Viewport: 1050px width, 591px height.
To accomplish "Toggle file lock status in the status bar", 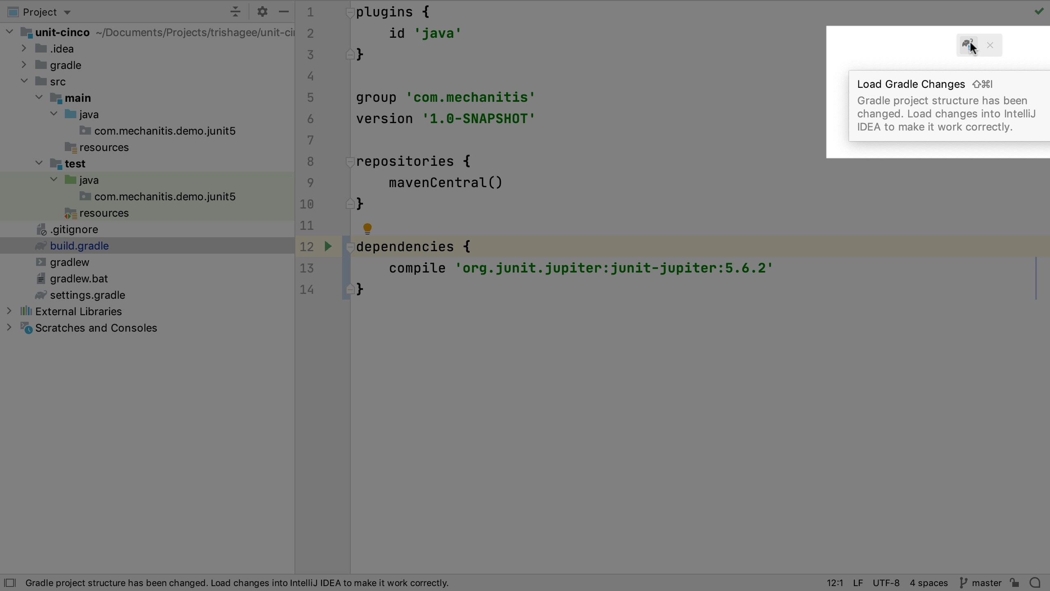I will tap(1014, 582).
